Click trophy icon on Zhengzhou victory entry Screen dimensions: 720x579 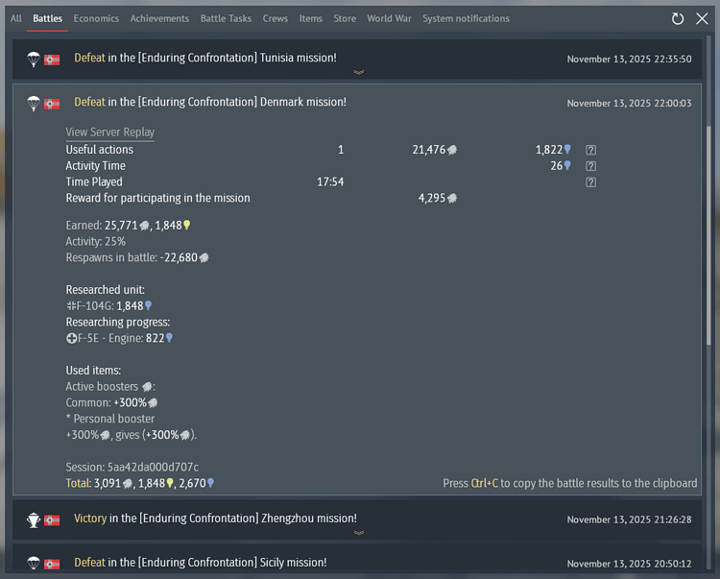[x=34, y=519]
